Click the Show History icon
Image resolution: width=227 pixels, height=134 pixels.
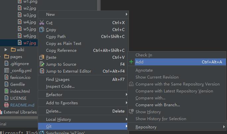point(132,112)
